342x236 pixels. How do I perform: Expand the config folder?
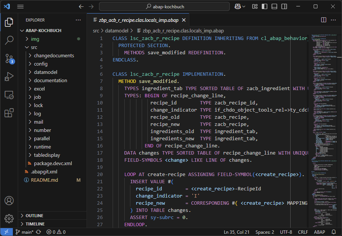point(53,64)
